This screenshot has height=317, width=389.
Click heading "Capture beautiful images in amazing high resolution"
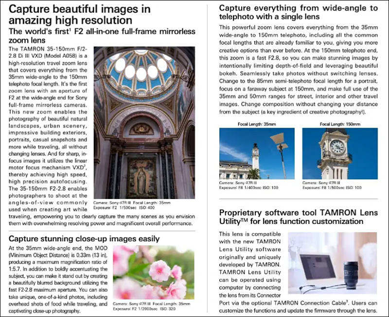tap(80, 15)
